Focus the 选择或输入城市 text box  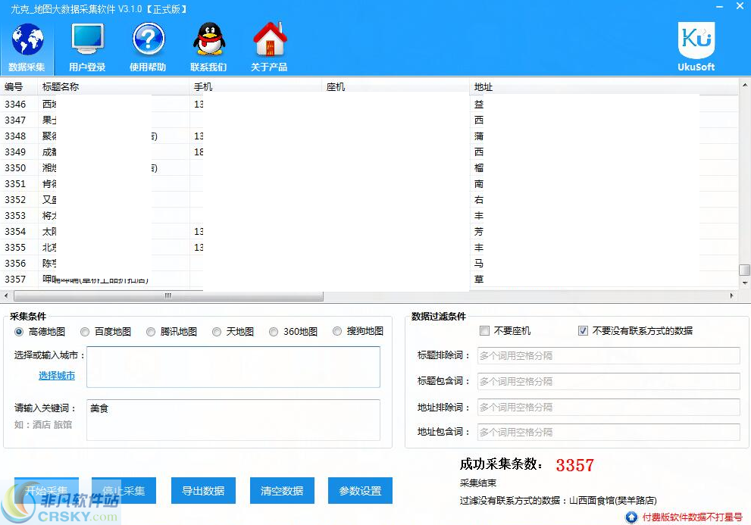click(x=233, y=367)
